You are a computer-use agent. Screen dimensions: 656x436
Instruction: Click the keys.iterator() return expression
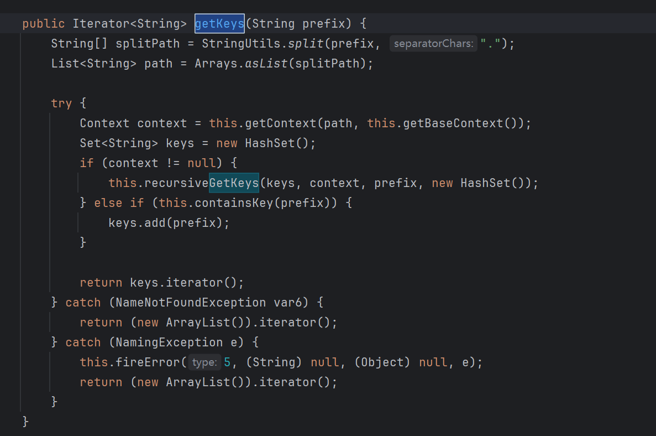pyautogui.click(x=187, y=283)
